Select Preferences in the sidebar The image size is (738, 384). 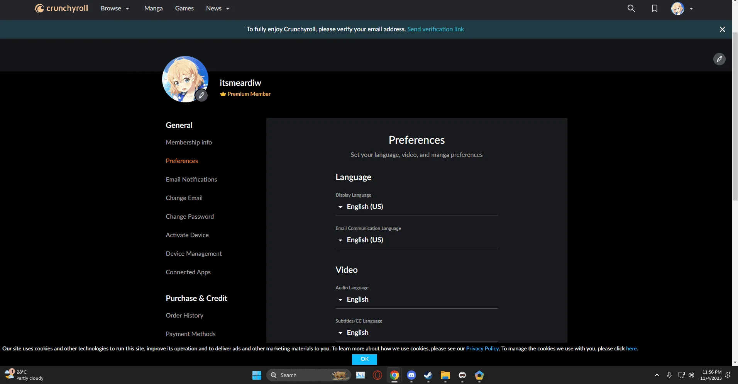click(x=182, y=161)
